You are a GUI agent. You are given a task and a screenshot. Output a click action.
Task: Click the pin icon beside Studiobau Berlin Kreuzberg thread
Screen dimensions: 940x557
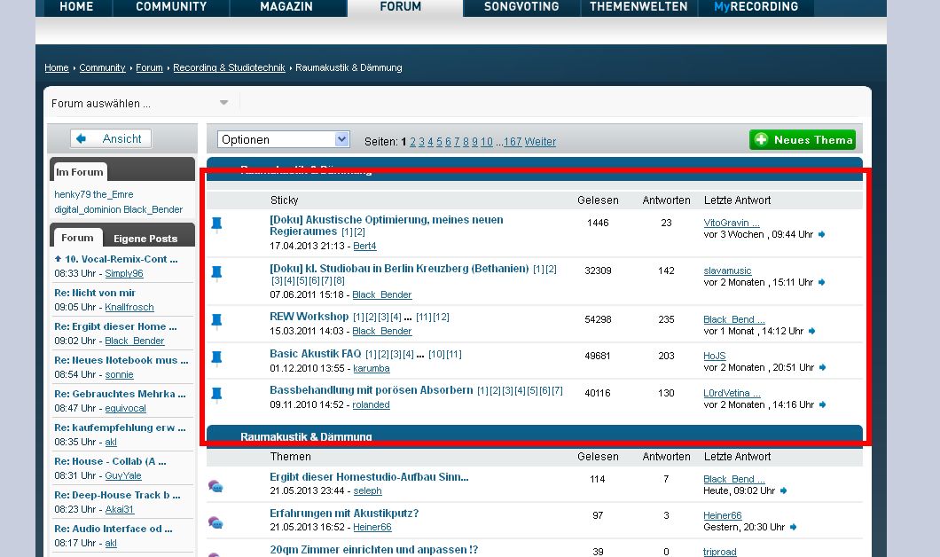coord(217,273)
